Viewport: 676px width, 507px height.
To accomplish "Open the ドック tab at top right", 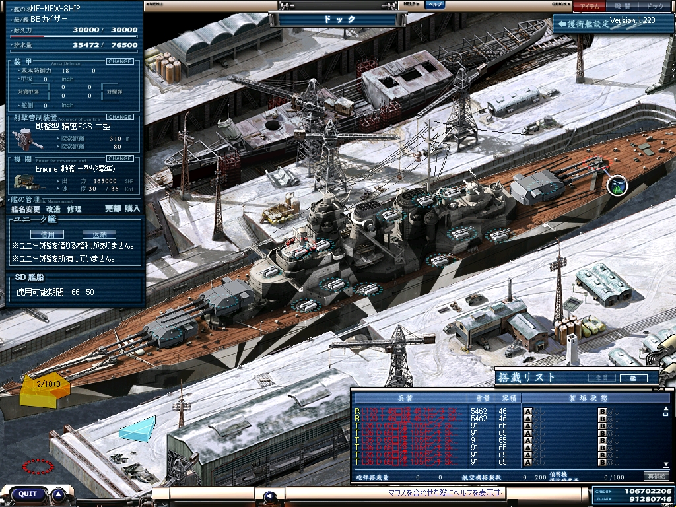I will coord(654,6).
